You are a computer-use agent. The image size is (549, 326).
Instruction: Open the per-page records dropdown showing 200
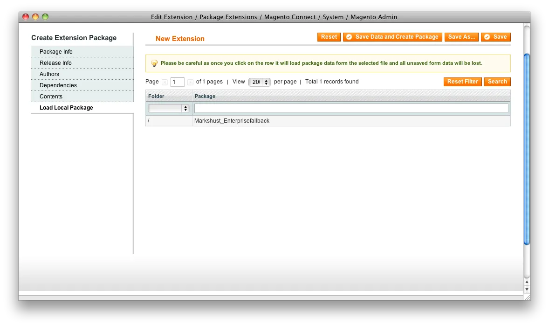pyautogui.click(x=260, y=82)
